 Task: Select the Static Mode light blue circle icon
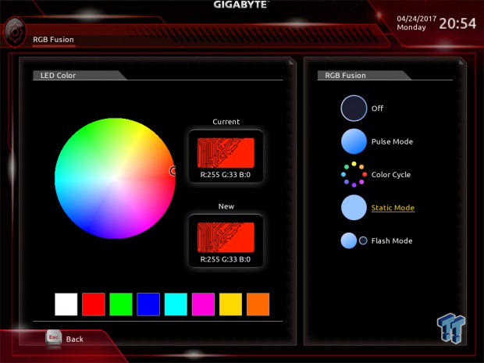click(354, 208)
